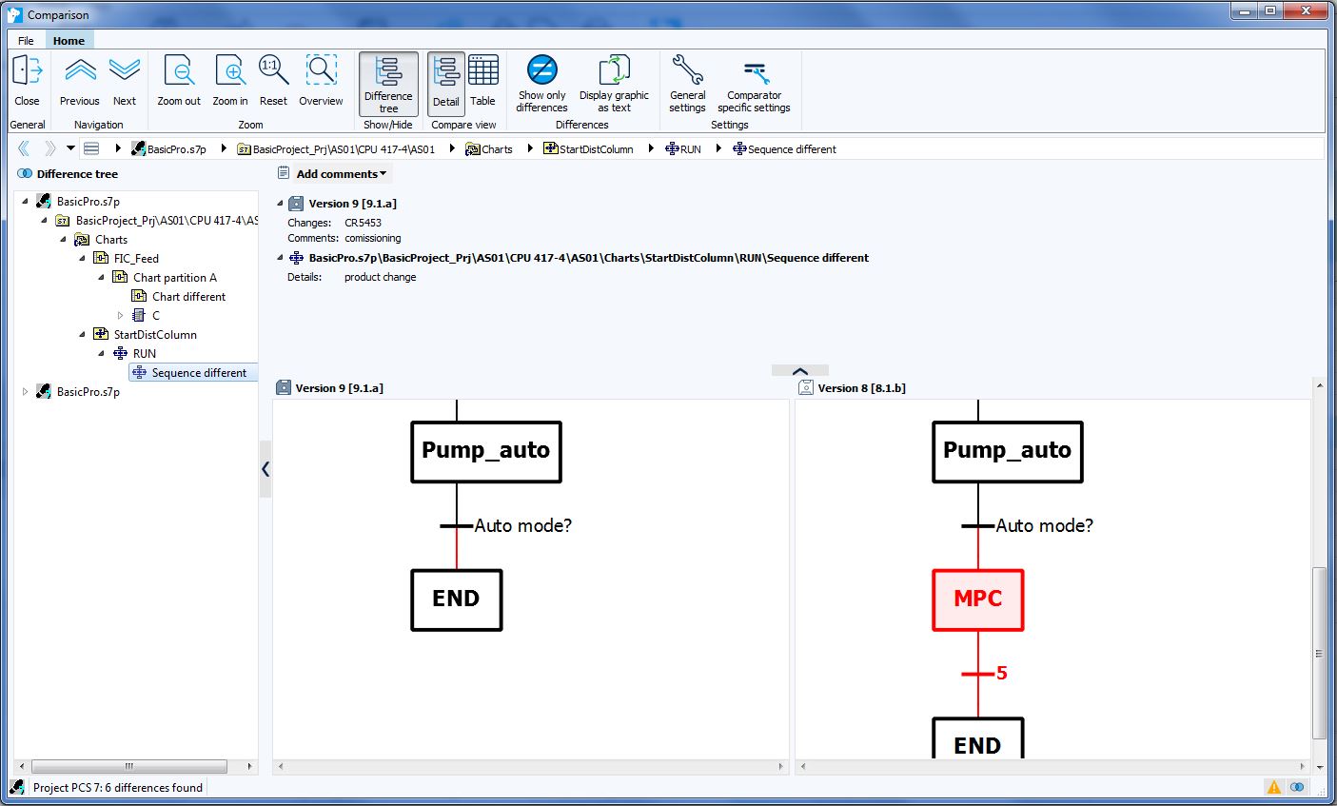Select Sequence different in the breadcrumb

click(785, 149)
